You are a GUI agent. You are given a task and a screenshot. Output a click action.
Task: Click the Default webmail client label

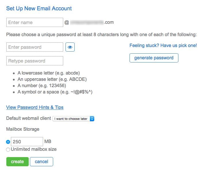point(28,118)
